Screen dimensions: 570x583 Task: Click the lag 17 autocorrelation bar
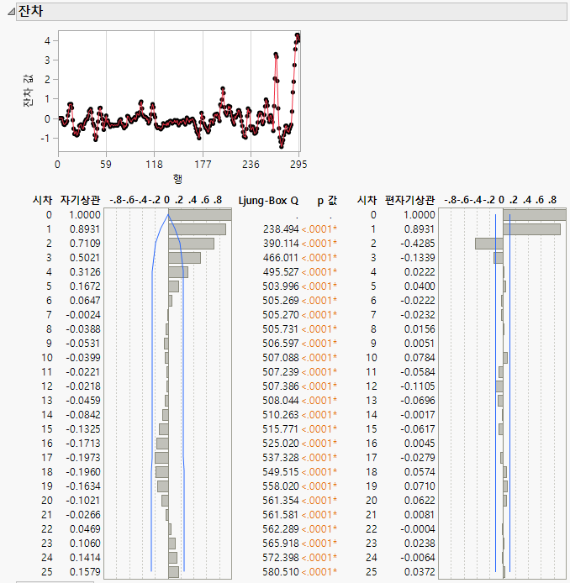(162, 458)
